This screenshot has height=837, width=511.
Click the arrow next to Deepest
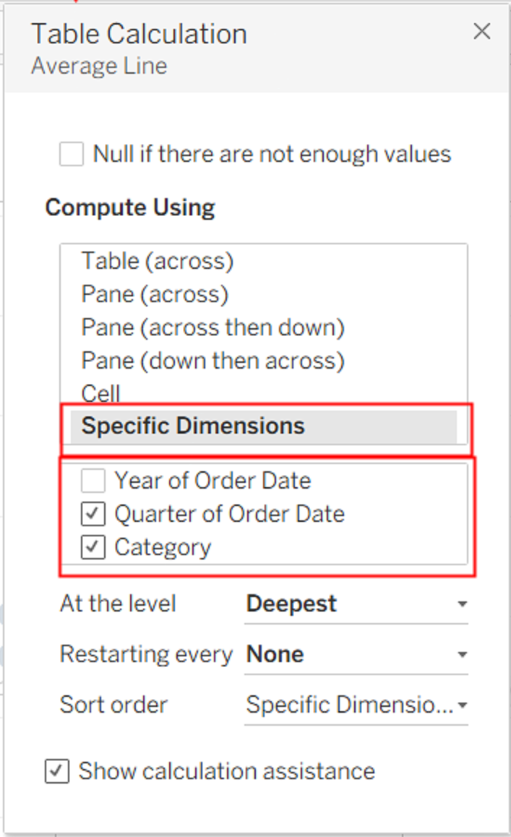pos(462,604)
